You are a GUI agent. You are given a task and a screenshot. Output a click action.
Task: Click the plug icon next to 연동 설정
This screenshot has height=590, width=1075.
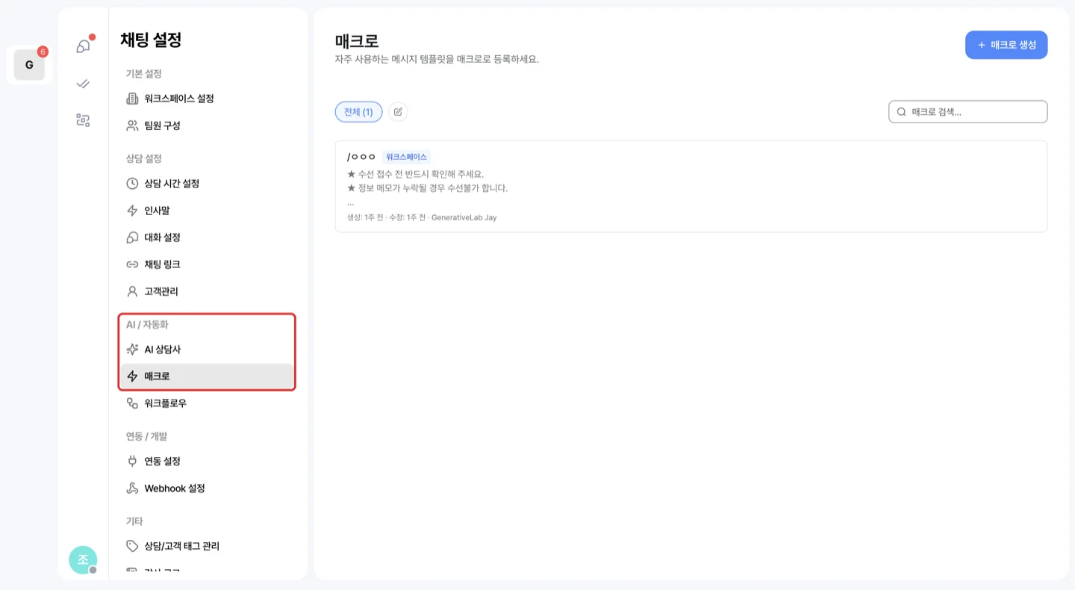click(132, 462)
